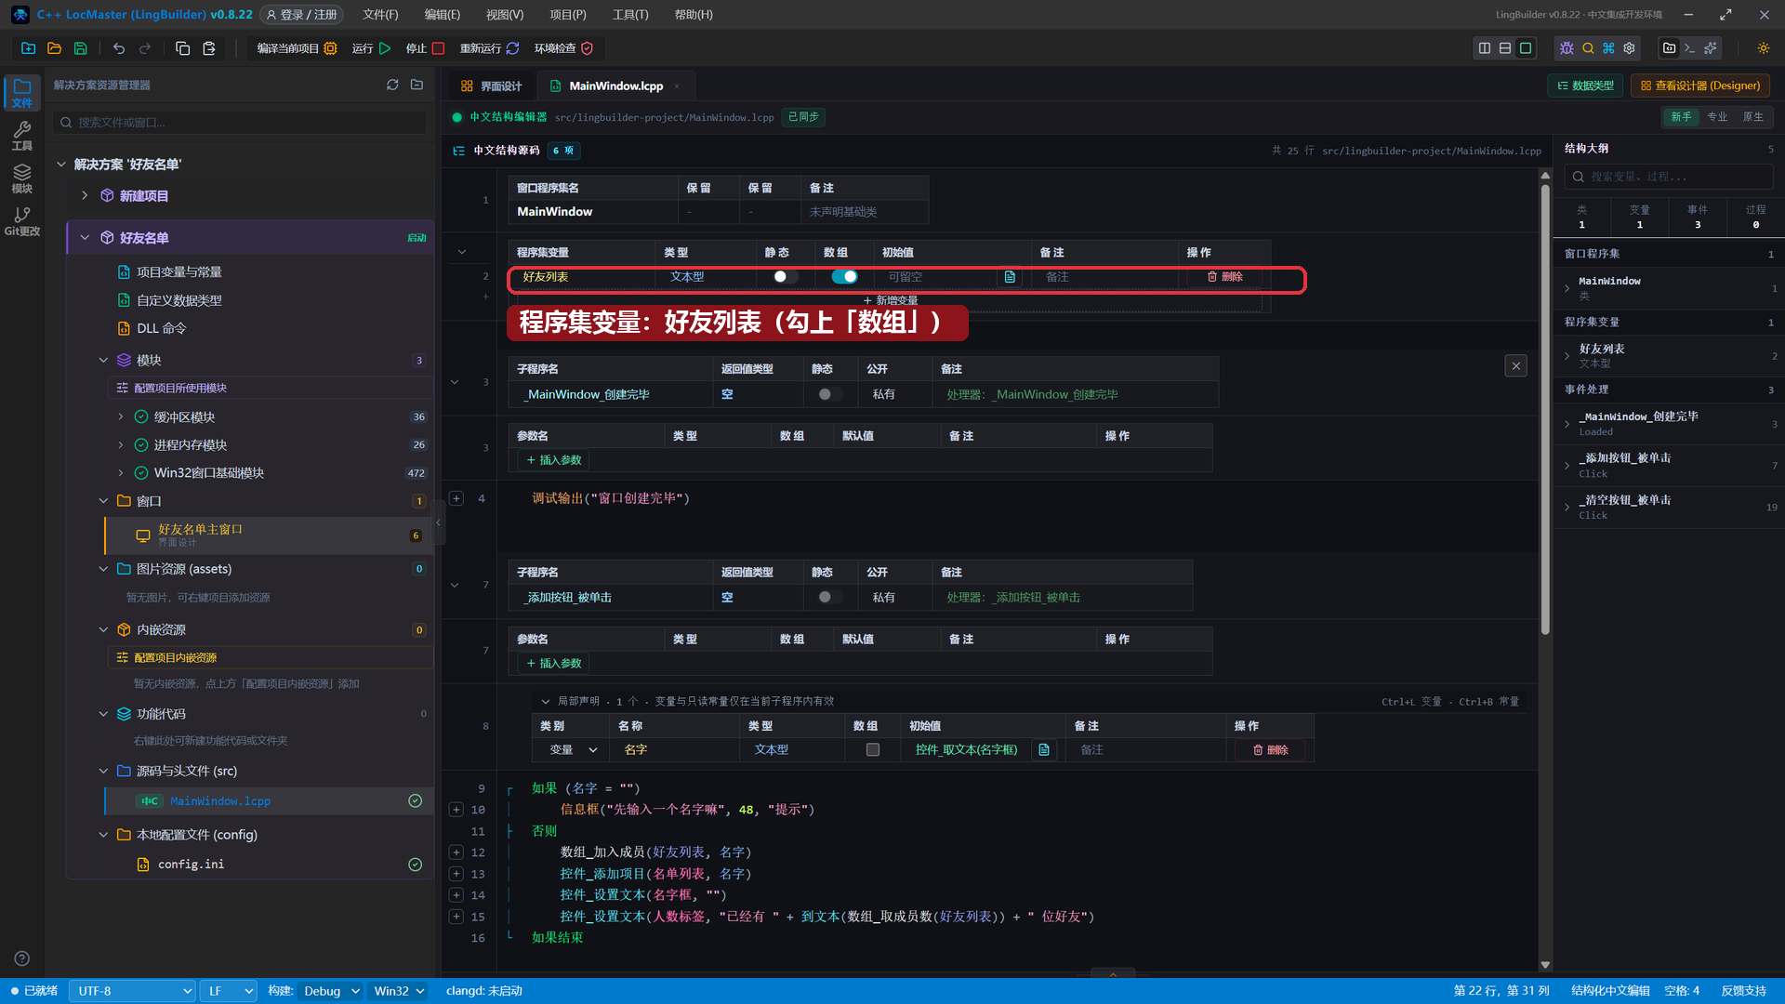Click the 编译当前项目 button
The width and height of the screenshot is (1785, 1004).
click(x=297, y=48)
